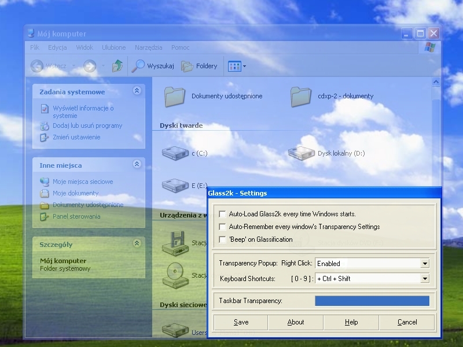This screenshot has height=347, width=463.
Task: Click Save in Glass2k Settings
Action: [241, 322]
